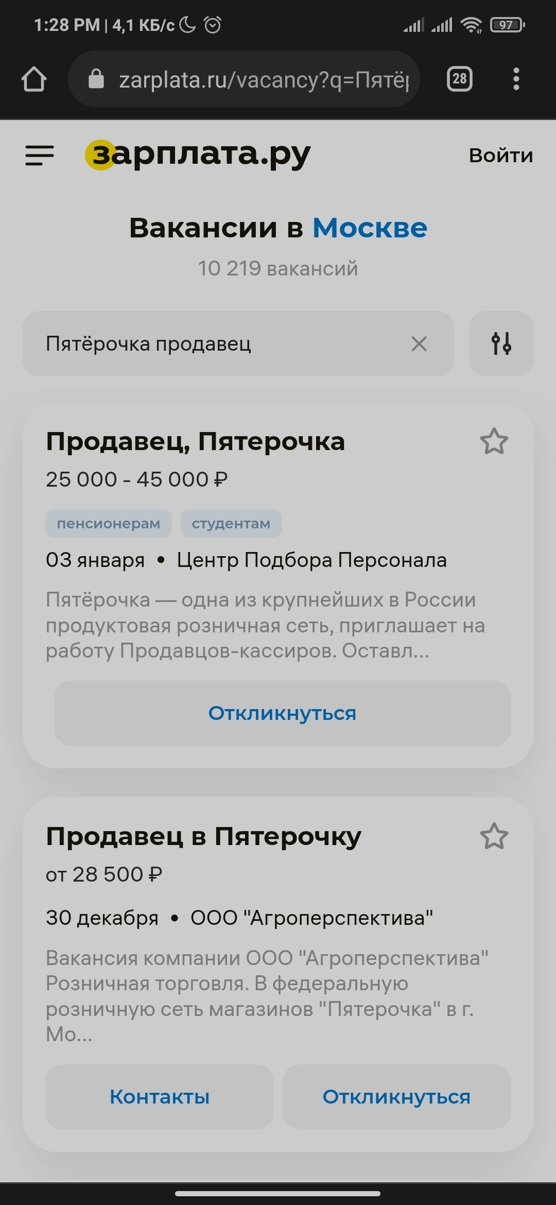Screen dimensions: 556x1205
Task: Open the browser tabs switcher showing 28
Action: (459, 79)
